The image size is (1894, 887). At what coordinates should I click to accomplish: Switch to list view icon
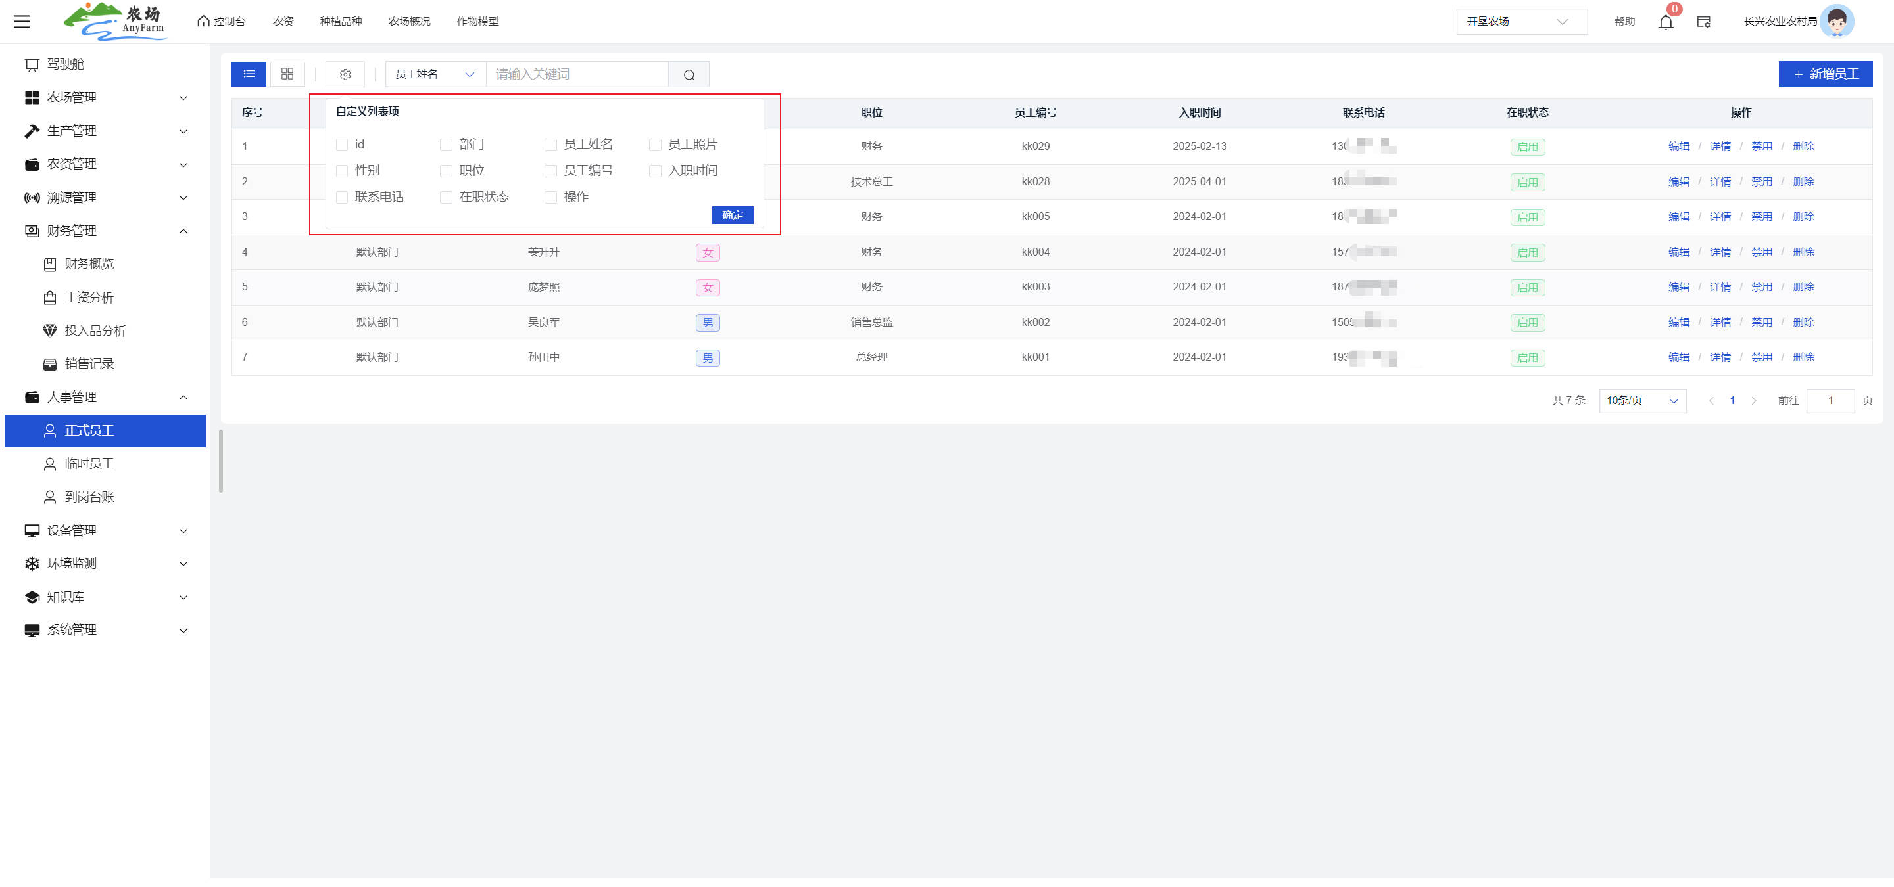[249, 74]
